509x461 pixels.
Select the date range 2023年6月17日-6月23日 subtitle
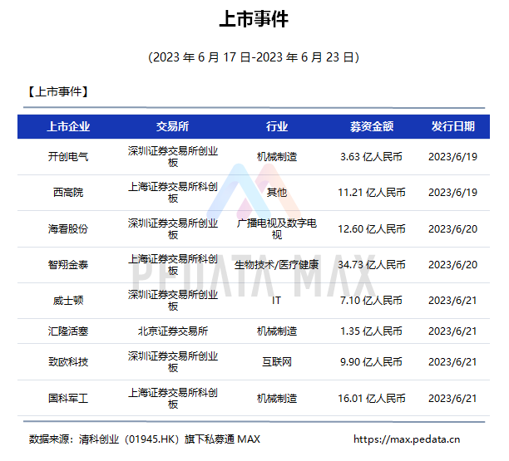[x=254, y=57]
